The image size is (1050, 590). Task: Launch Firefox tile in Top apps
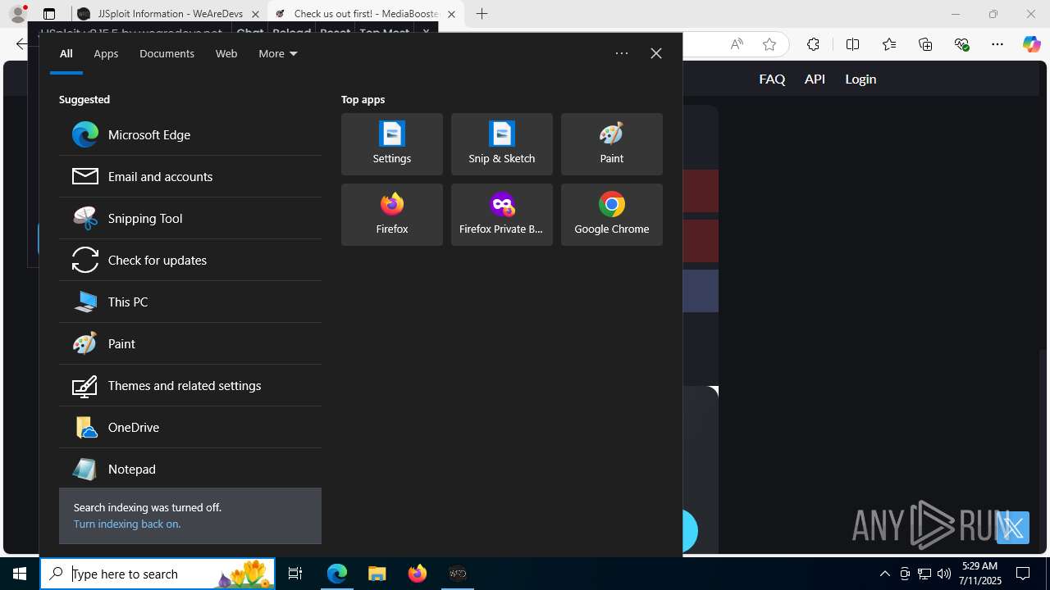pos(392,215)
